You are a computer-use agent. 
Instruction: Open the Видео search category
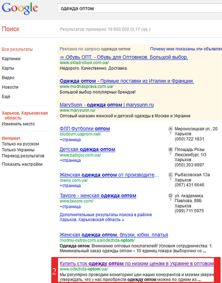coord(8,78)
